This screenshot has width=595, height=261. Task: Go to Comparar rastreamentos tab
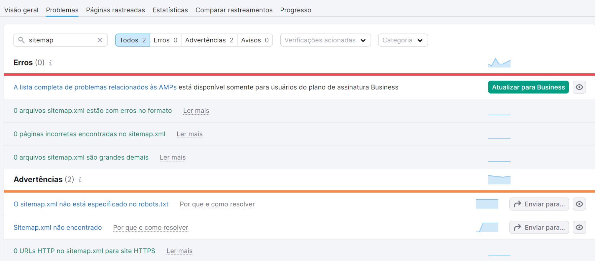pos(234,10)
